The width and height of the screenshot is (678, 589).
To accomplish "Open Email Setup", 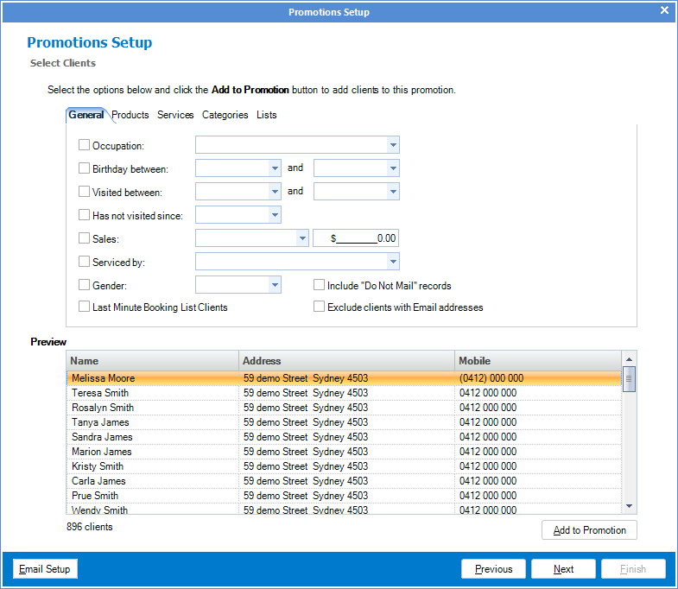I will point(46,569).
